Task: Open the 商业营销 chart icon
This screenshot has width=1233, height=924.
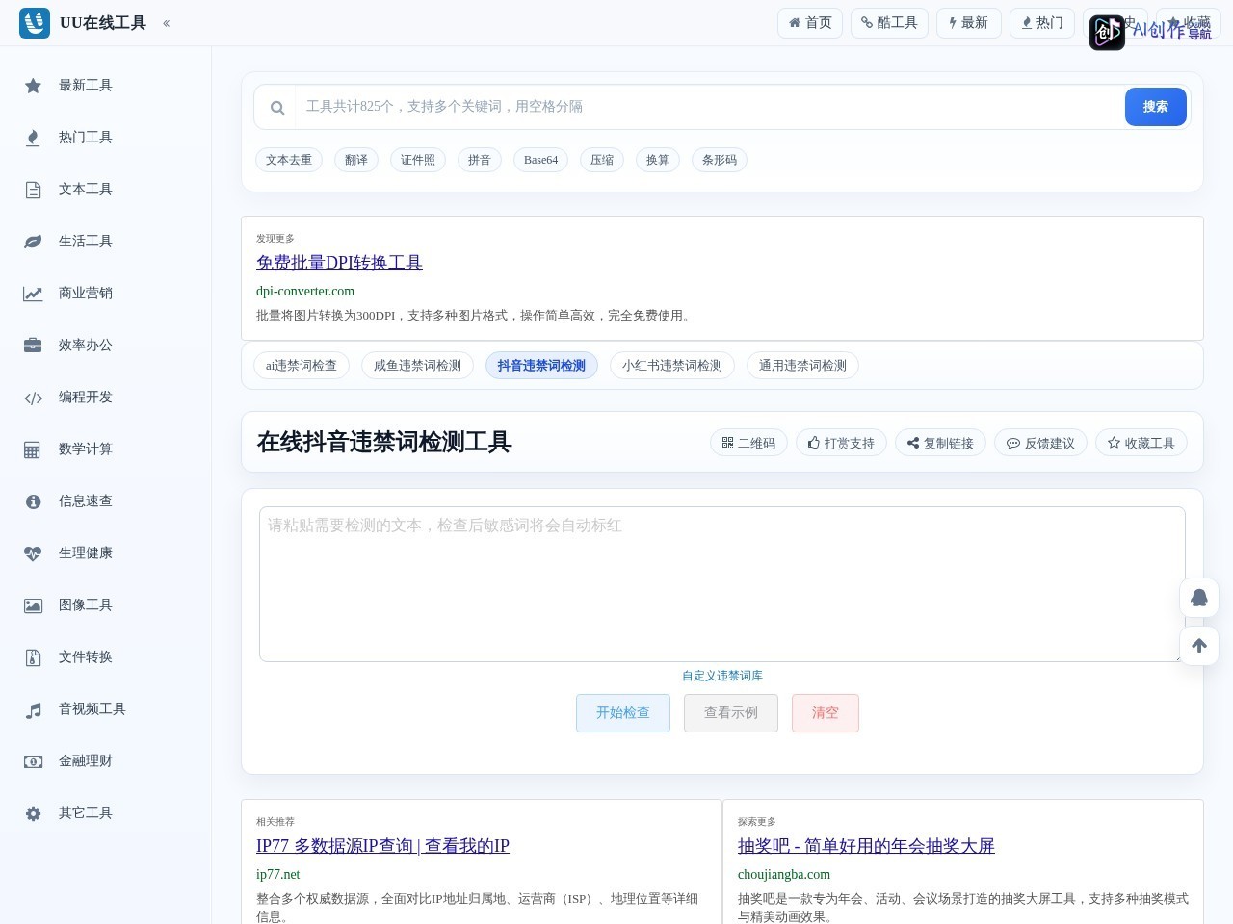Action: pyautogui.click(x=33, y=294)
